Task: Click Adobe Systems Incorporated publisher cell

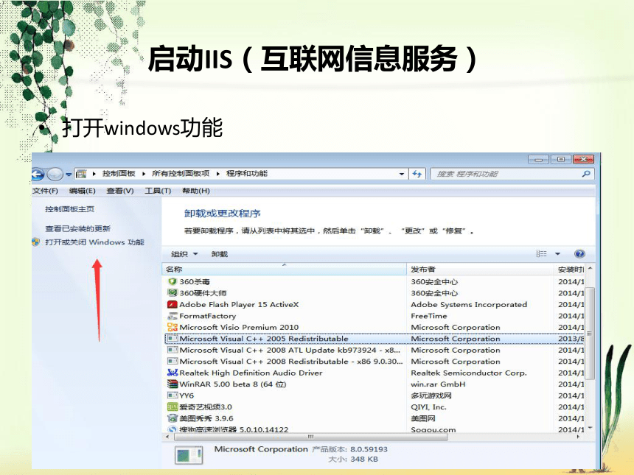Action: (x=469, y=304)
